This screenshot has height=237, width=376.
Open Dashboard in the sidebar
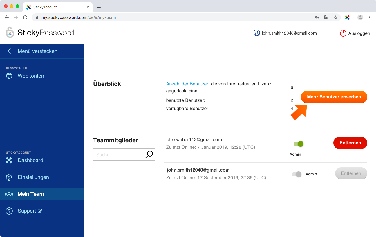click(30, 160)
